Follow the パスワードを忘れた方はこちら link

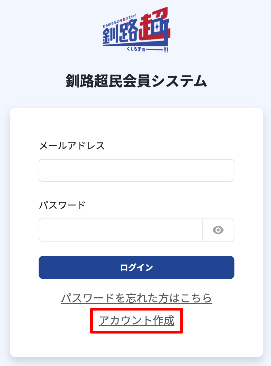tap(137, 298)
